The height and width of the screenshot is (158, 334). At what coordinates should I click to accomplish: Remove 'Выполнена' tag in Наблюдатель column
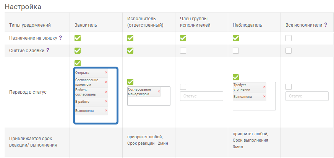264,97
